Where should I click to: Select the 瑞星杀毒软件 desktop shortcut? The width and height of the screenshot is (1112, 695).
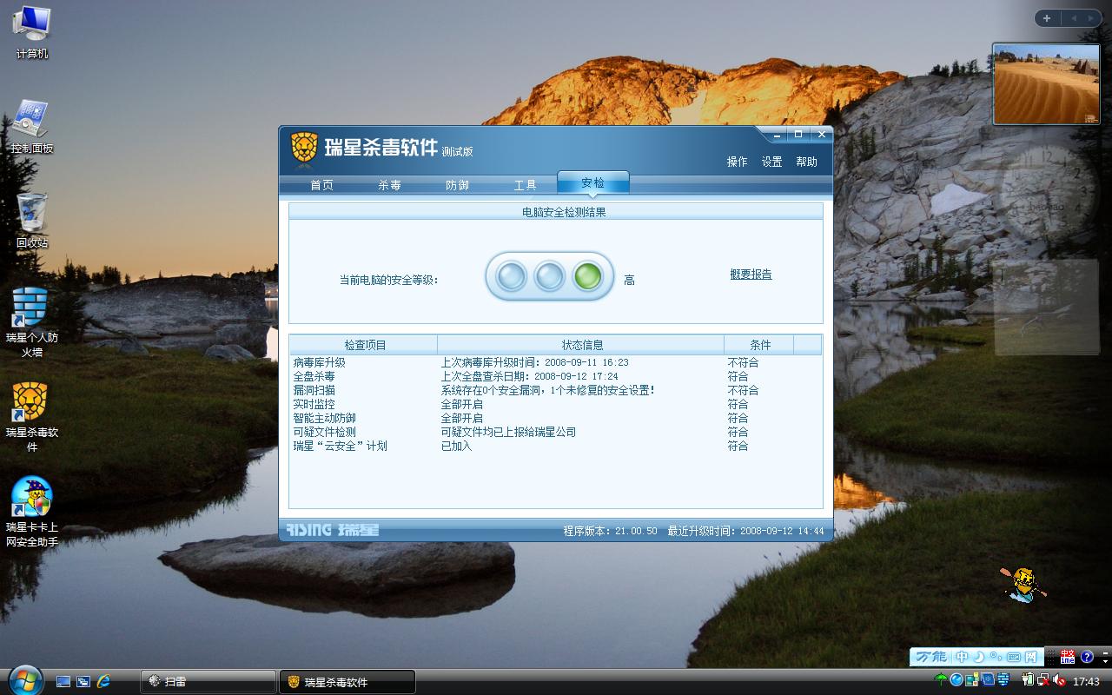point(32,415)
